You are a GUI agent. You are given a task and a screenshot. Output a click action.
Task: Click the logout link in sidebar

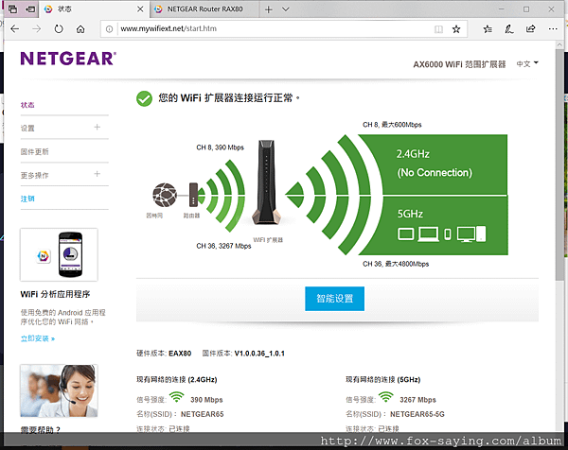[27, 199]
